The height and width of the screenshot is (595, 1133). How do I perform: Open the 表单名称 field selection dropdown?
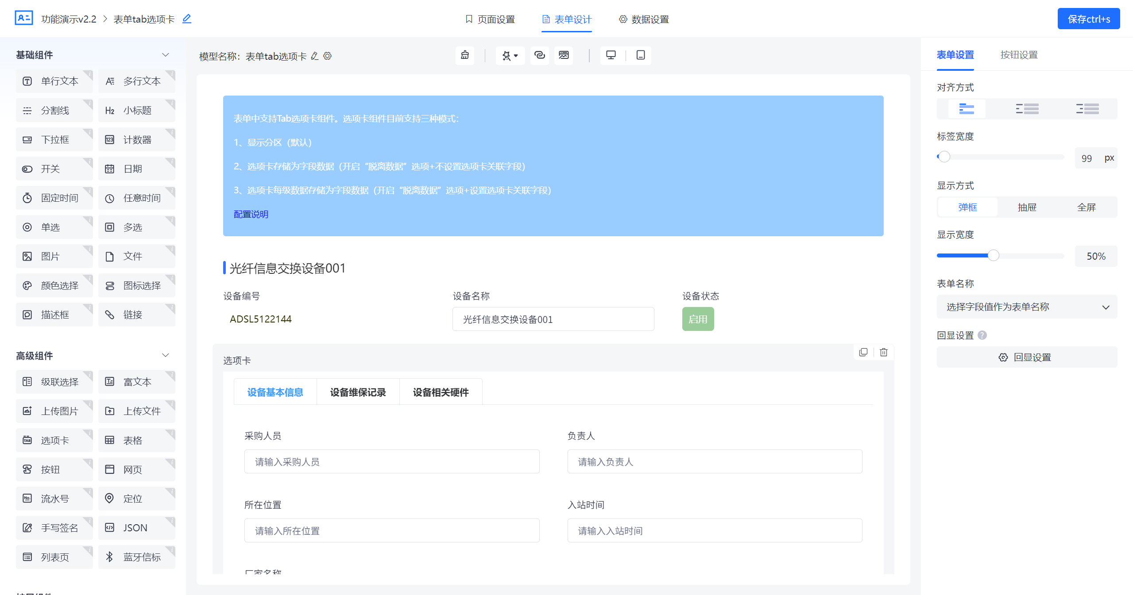click(1027, 307)
